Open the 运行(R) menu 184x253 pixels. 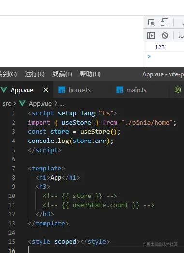click(35, 74)
